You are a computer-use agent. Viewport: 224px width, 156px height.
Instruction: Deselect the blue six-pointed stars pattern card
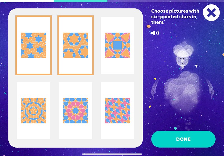click(x=34, y=45)
